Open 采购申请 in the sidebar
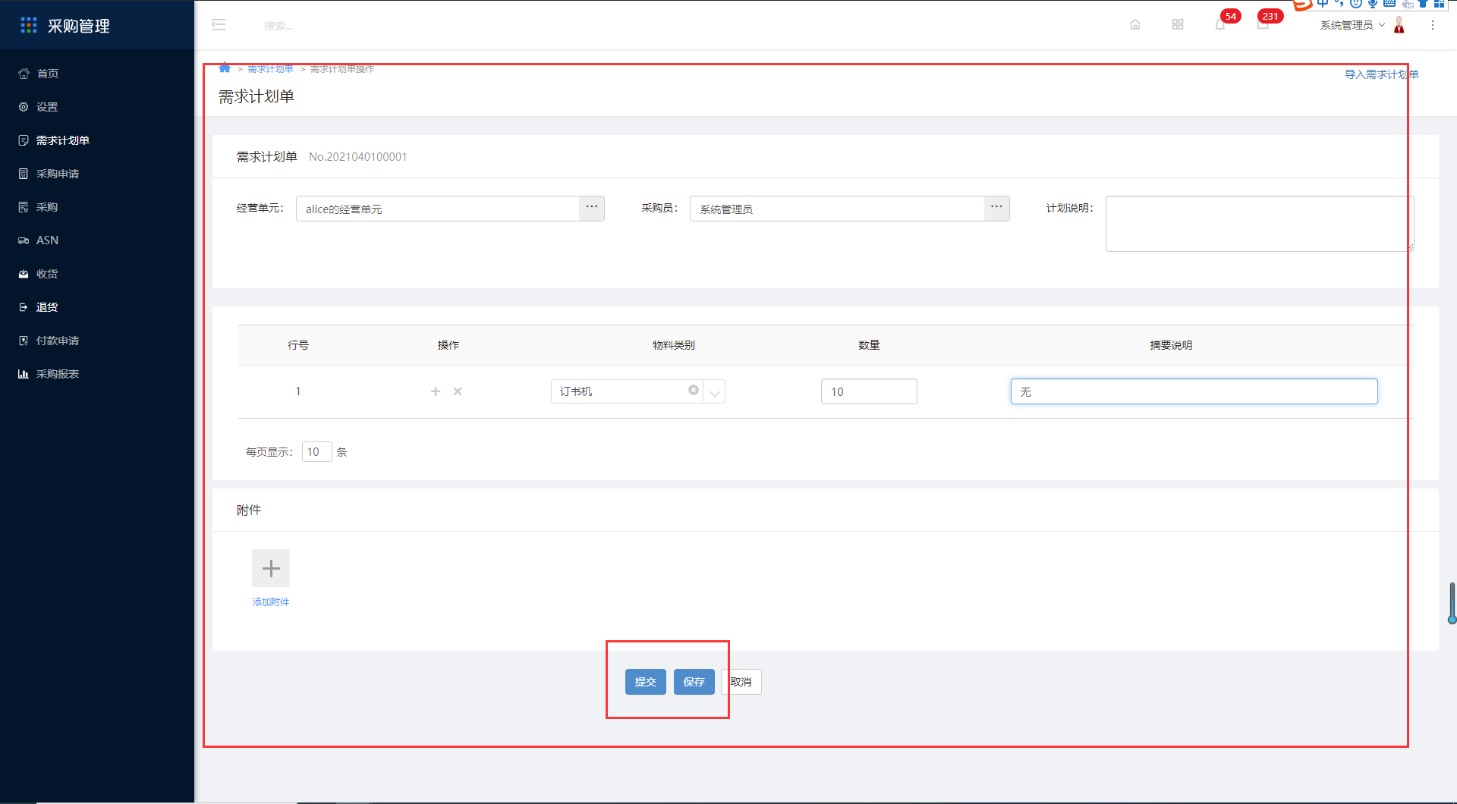 coord(58,174)
